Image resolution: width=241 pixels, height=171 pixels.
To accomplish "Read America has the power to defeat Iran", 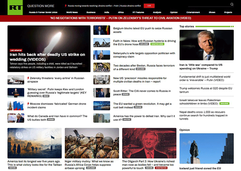I will point(144,118).
